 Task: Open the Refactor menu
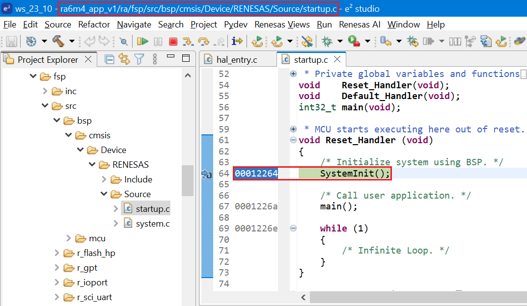click(94, 25)
